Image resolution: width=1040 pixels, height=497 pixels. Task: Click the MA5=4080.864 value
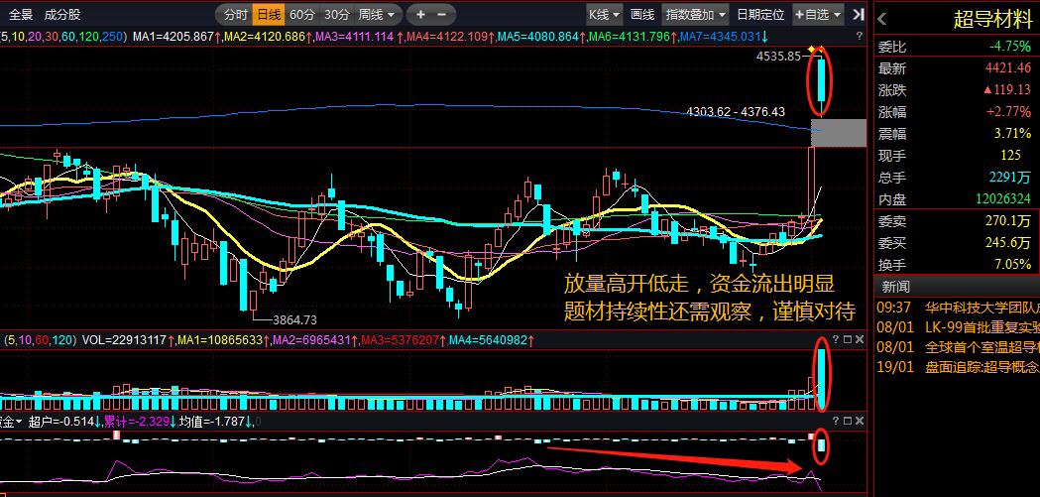pos(538,37)
